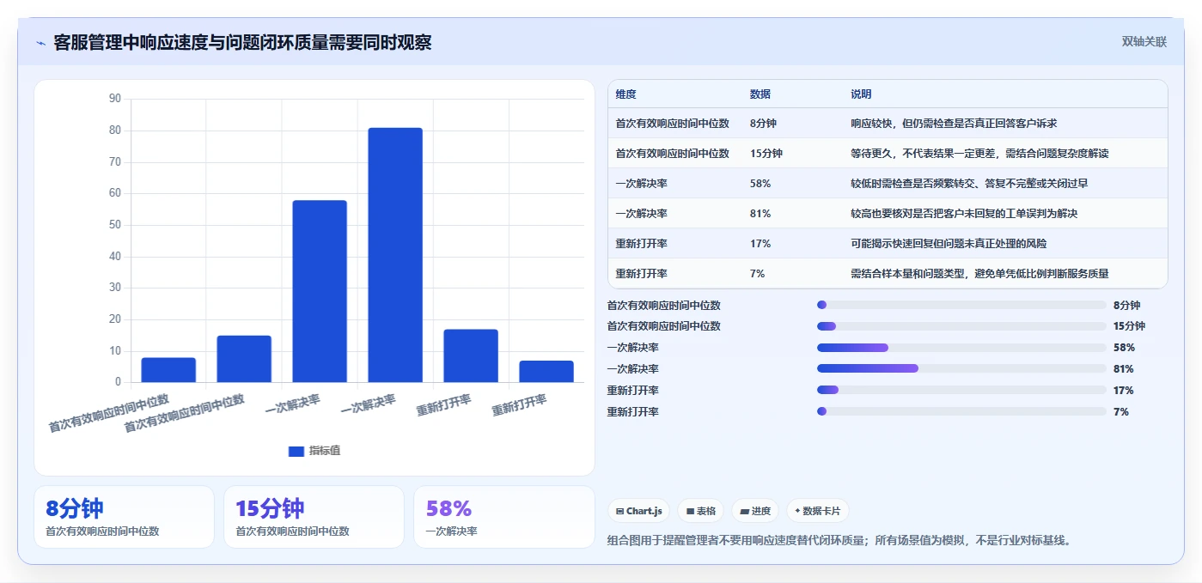Viewport: 1202px width, 583px height.
Task: Open the 15分钟 summary card below the chart
Action: click(314, 517)
